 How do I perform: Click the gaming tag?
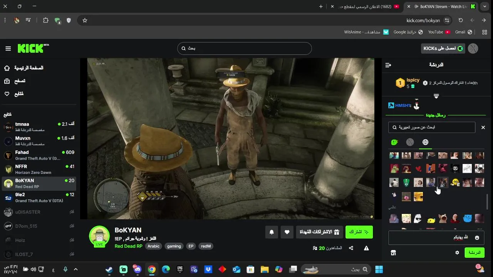[x=174, y=246]
